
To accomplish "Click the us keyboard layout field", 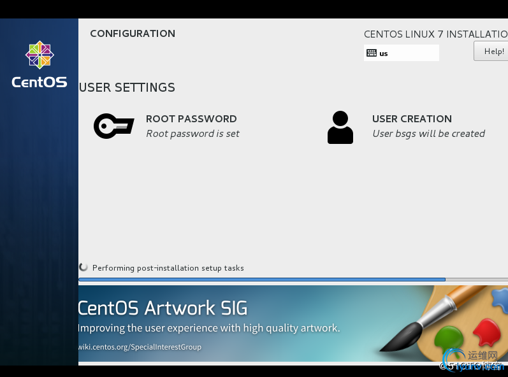I will point(402,53).
